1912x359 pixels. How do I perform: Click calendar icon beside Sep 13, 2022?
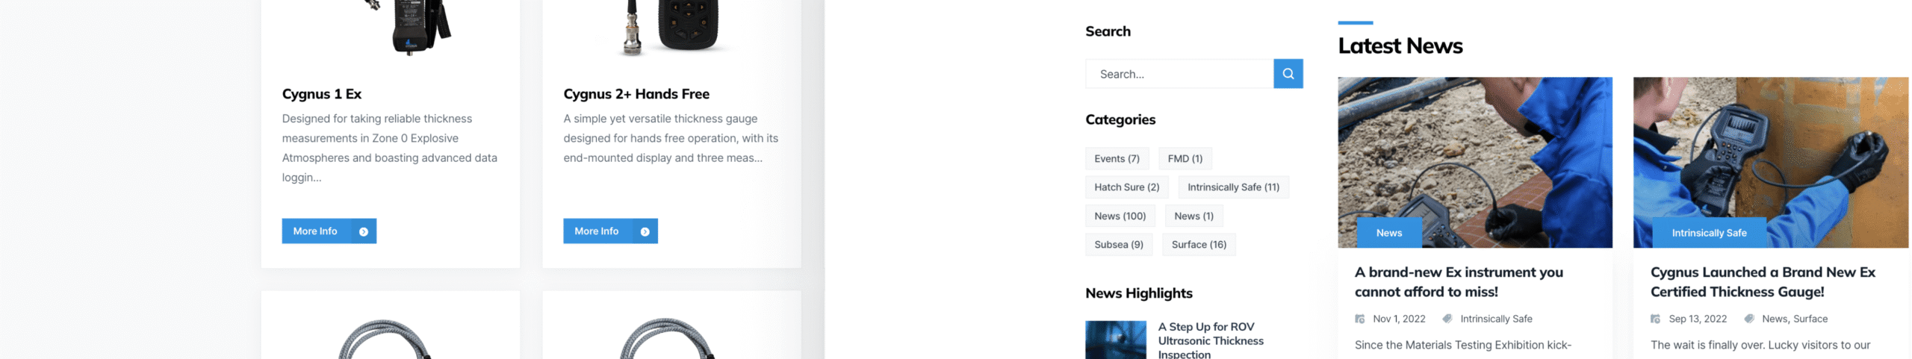point(1655,319)
